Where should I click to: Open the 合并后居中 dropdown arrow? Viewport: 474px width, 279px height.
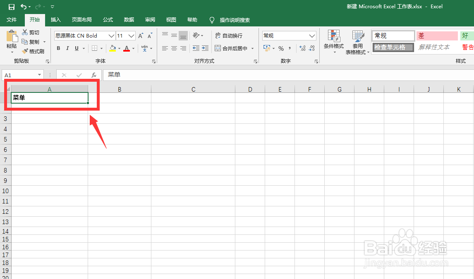pyautogui.click(x=252, y=49)
